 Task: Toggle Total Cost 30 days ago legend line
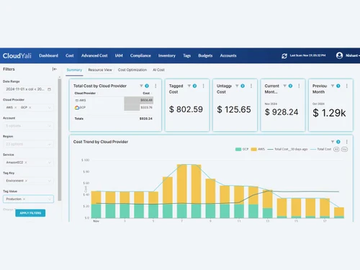(x=287, y=149)
